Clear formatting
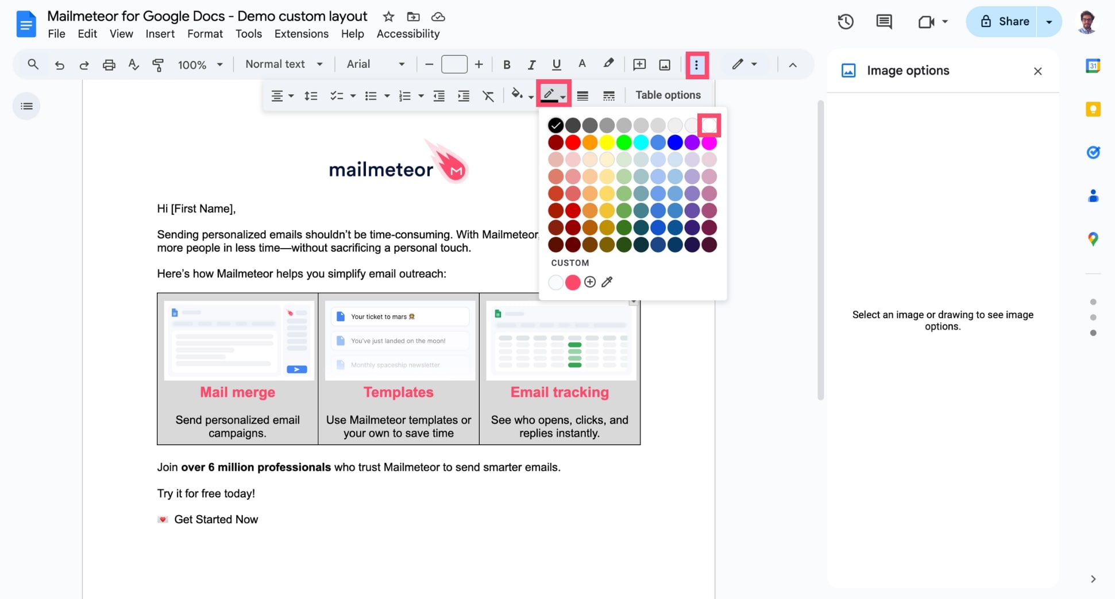1115x599 pixels. tap(488, 96)
